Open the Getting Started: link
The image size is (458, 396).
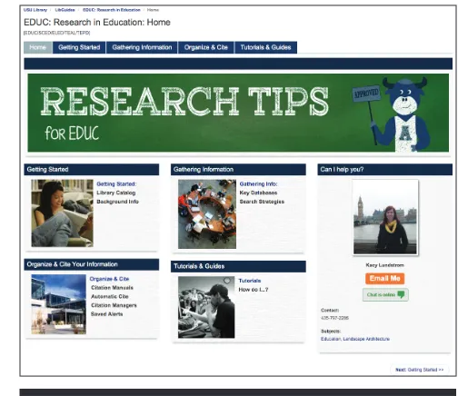pos(116,184)
